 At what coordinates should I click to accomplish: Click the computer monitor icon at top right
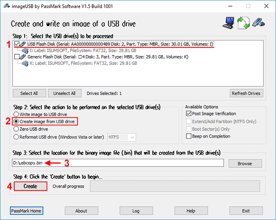228,23
